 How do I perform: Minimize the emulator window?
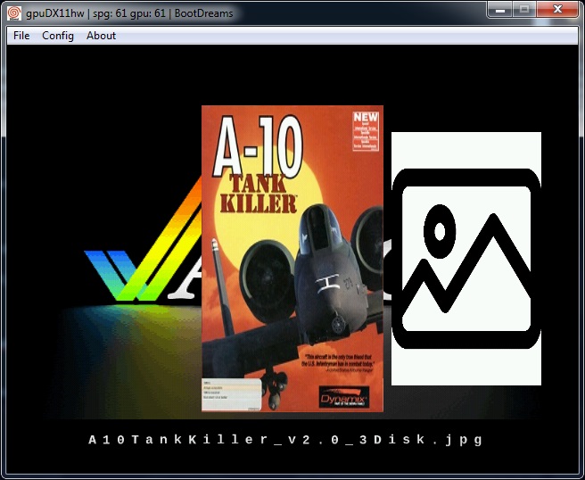[500, 9]
